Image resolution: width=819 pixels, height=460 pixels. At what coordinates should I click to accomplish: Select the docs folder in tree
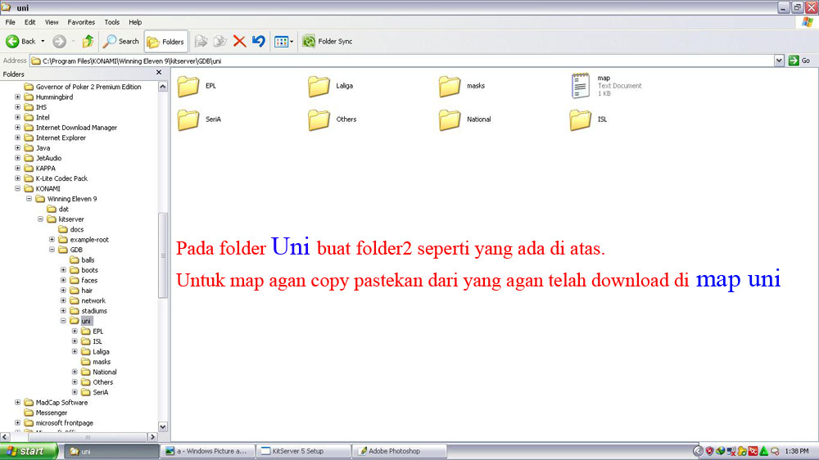click(x=71, y=229)
